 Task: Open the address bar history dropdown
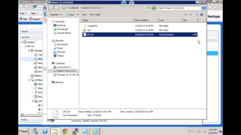coord(149,8)
